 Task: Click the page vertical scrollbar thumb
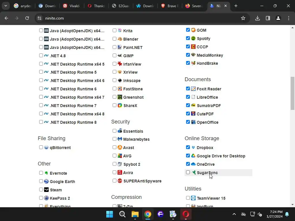[292, 93]
